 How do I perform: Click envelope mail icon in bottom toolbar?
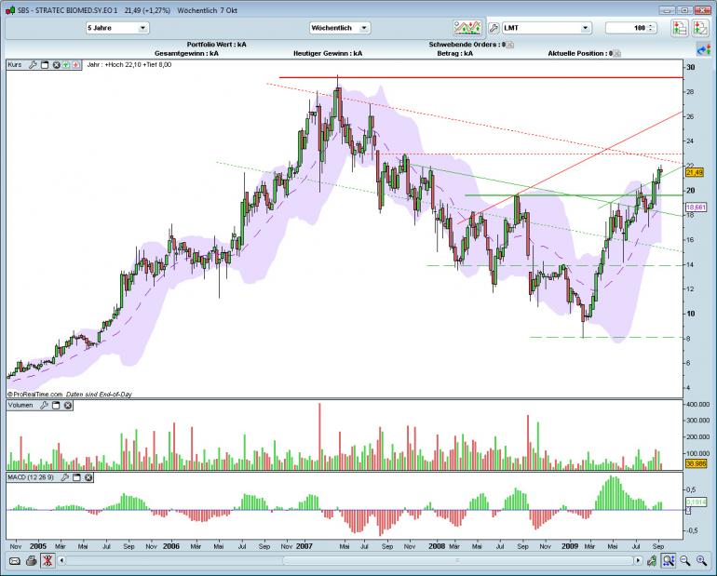pyautogui.click(x=15, y=560)
